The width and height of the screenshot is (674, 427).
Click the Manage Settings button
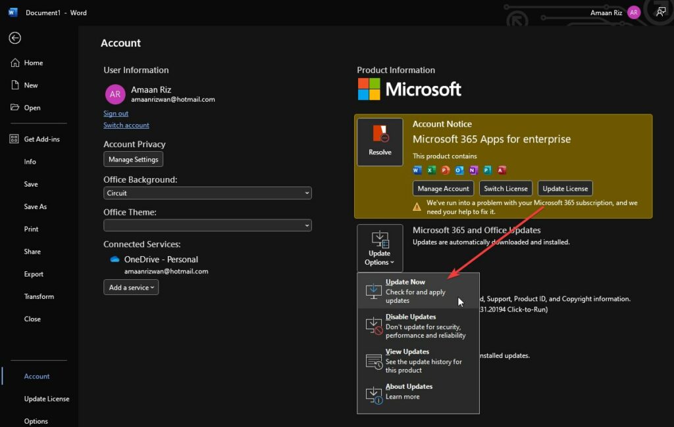(133, 159)
